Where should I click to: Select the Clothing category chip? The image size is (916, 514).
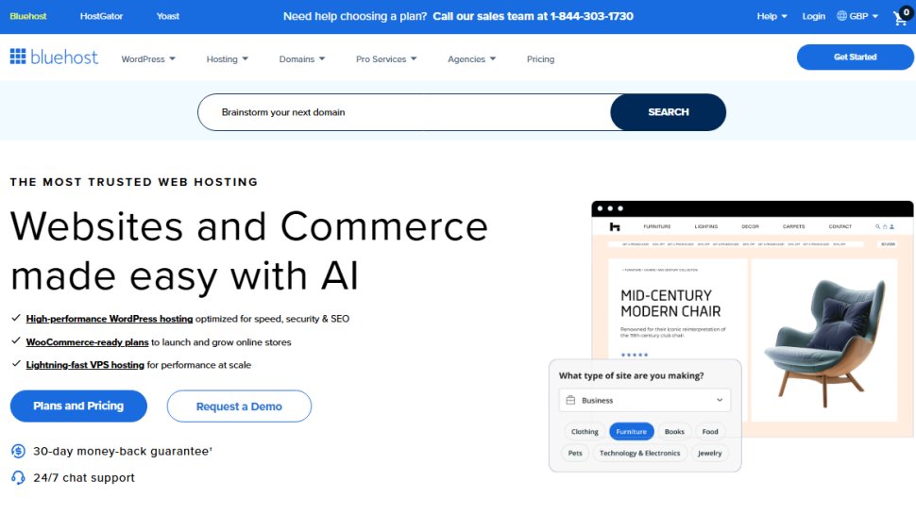click(585, 432)
